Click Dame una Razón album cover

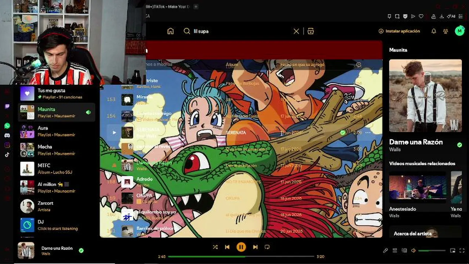pos(425,95)
